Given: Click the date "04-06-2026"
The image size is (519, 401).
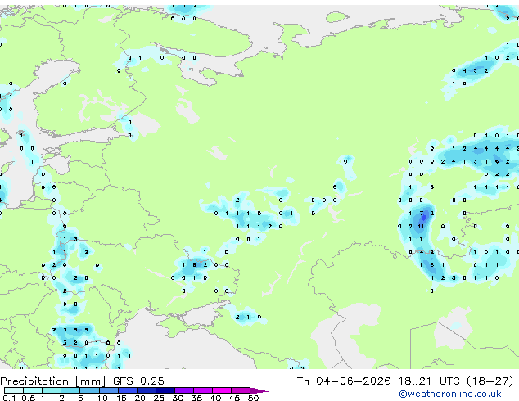Looking at the screenshot, I should tap(353, 381).
